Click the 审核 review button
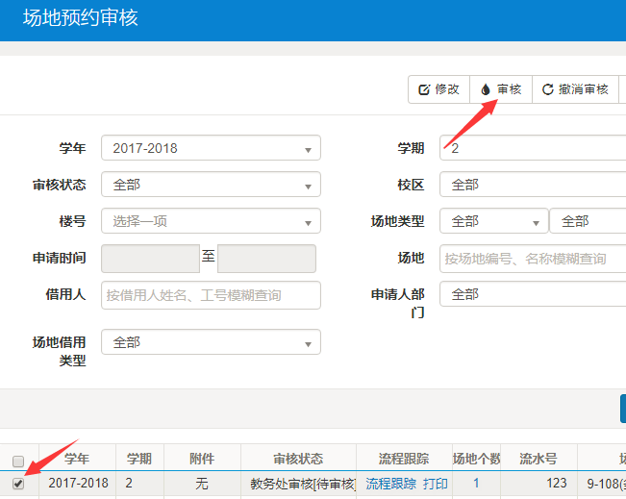The width and height of the screenshot is (626, 499). (x=500, y=89)
